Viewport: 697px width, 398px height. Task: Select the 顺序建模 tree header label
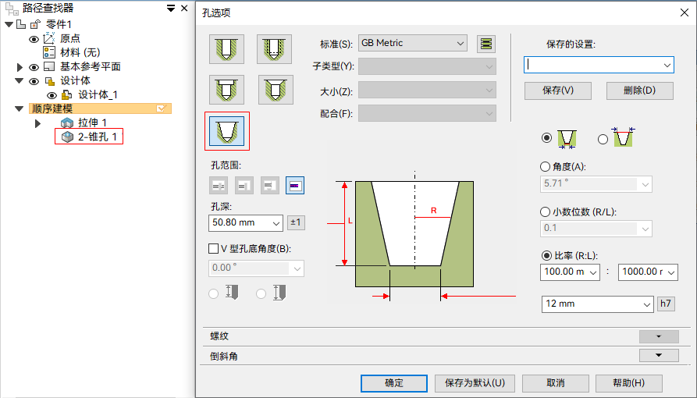52,108
